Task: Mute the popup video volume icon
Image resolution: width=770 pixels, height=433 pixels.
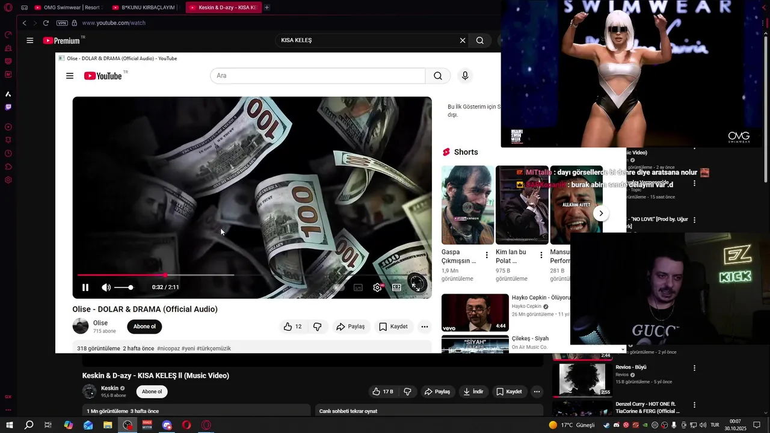Action: 106,287
